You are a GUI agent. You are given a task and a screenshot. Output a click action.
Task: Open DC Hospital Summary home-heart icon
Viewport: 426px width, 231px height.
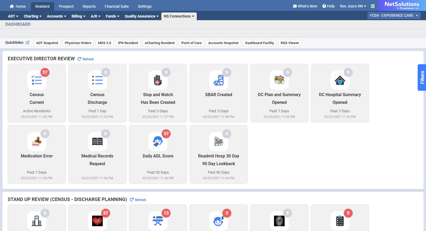click(340, 80)
